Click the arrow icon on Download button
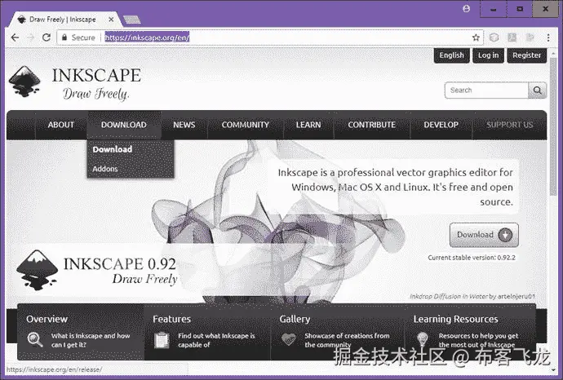The width and height of the screenshot is (563, 380). [x=505, y=235]
